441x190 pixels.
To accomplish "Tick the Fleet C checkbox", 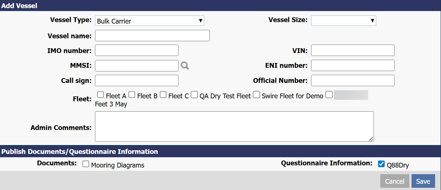I will [163, 95].
